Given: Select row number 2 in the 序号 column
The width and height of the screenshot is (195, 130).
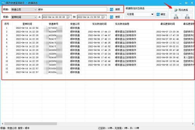Looking at the screenshot, I should (7, 32).
